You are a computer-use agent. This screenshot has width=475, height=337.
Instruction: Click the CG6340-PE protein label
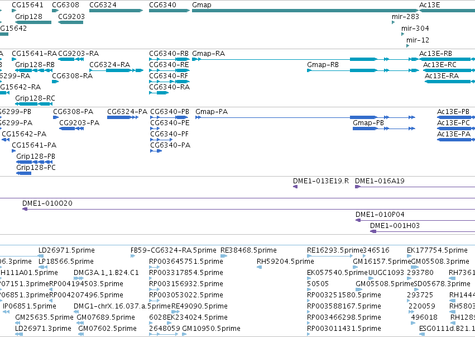170,123
